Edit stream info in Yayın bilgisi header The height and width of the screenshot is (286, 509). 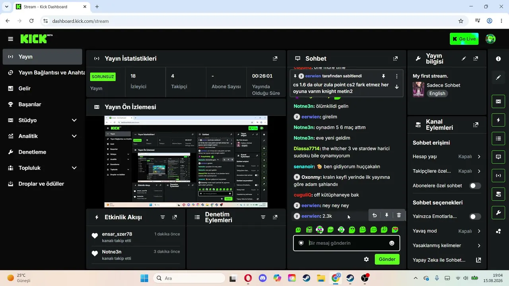(x=464, y=58)
